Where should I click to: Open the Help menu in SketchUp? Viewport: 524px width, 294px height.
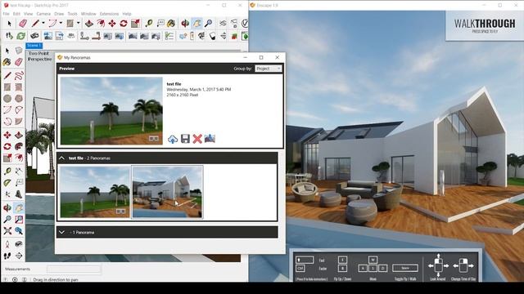pyautogui.click(x=127, y=14)
